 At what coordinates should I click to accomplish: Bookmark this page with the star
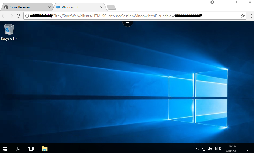[242, 16]
